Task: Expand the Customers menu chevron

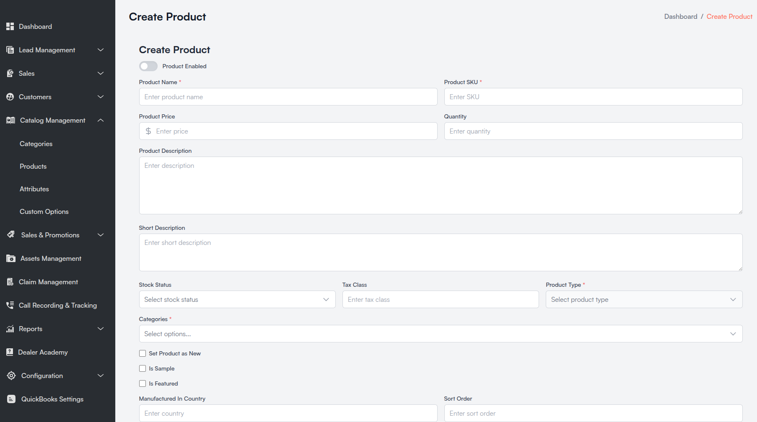Action: [101, 97]
